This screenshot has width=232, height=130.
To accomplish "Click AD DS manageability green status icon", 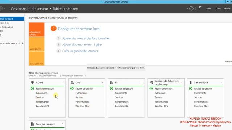I will [32, 88].
